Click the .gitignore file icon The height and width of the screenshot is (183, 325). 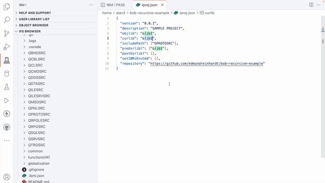(24, 169)
